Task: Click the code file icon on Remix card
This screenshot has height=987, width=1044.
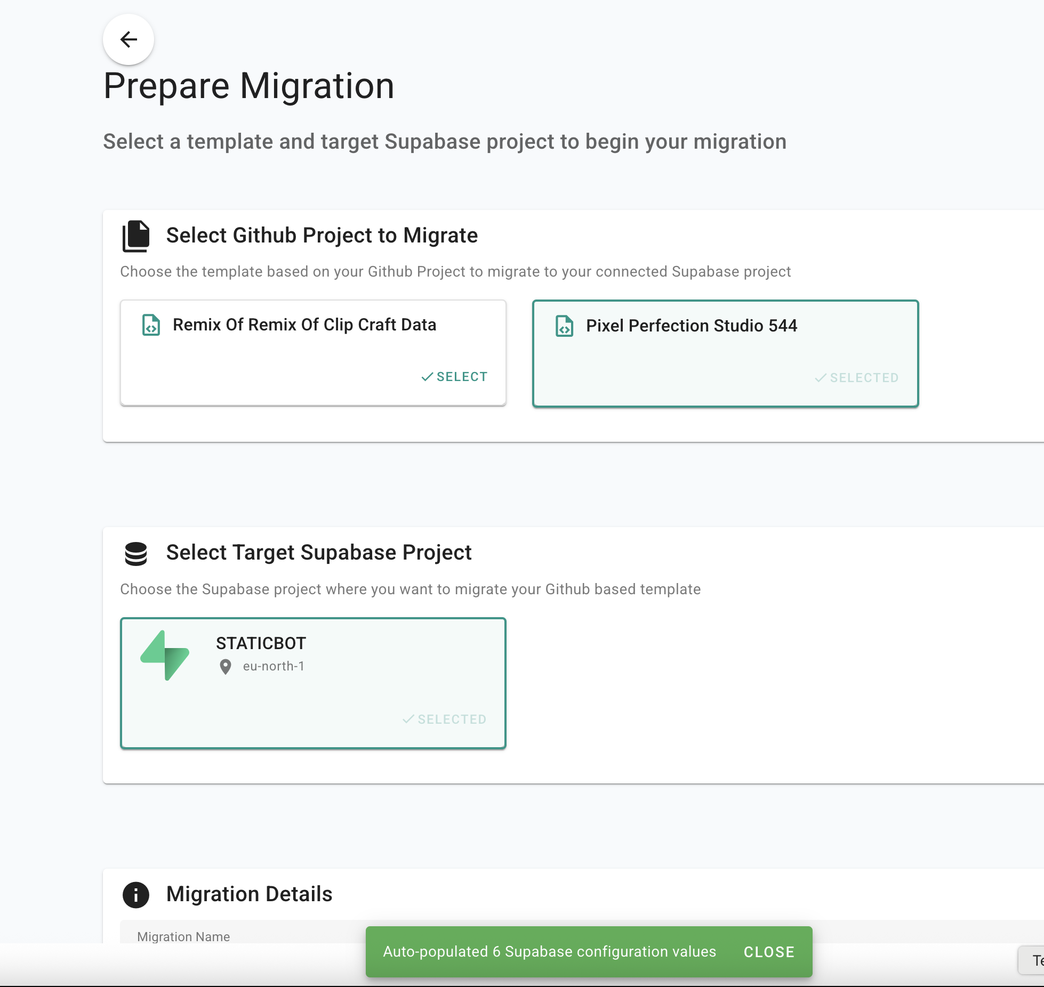Action: coord(151,325)
